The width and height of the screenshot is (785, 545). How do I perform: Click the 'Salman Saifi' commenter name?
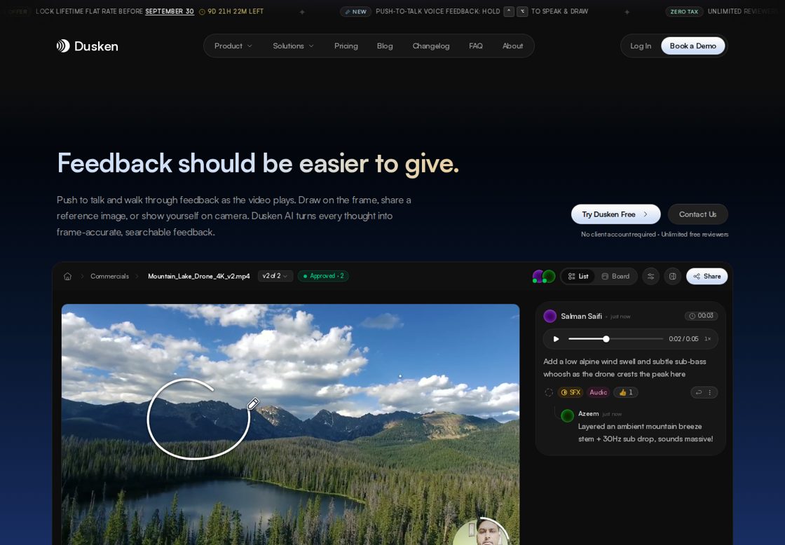[x=581, y=317]
